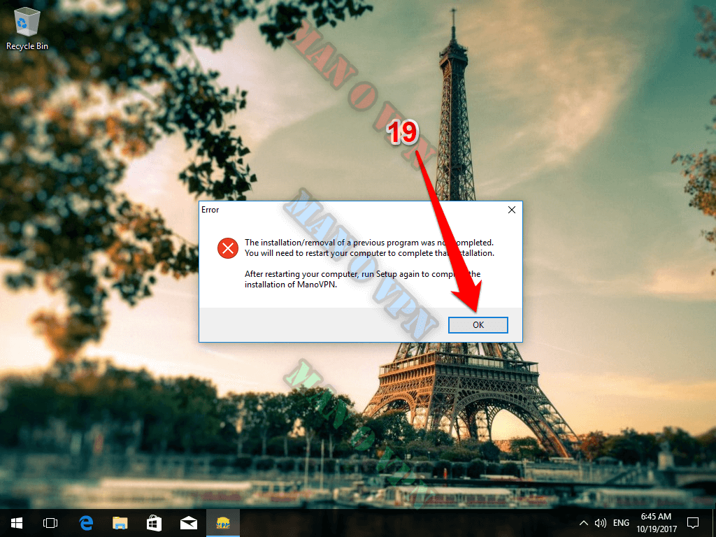Open the volume control in the system tray
This screenshot has width=716, height=537.
[x=601, y=523]
